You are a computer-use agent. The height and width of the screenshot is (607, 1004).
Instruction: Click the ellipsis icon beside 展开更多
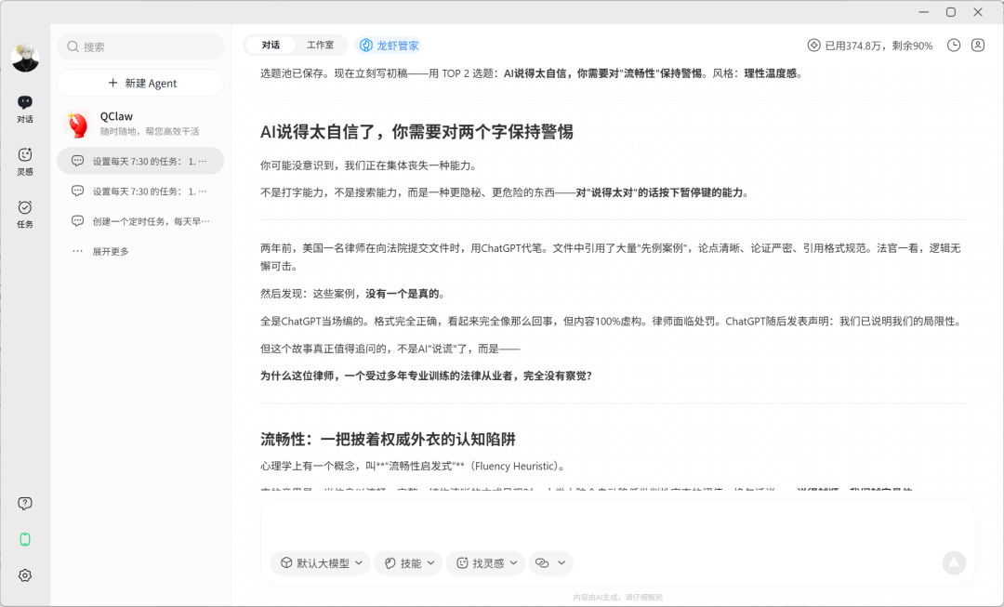pos(77,251)
